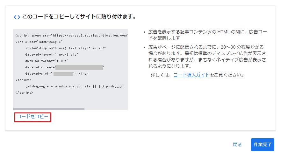
Task: Click the horizontal scrollbar under the code box
Action: (49, 109)
